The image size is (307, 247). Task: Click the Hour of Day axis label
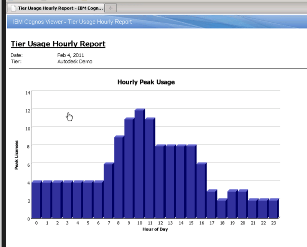point(155,230)
